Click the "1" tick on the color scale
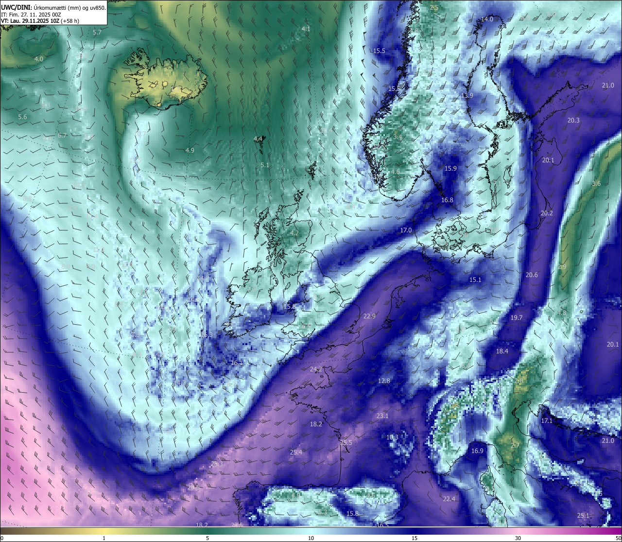This screenshot has width=622, height=542. 104,538
